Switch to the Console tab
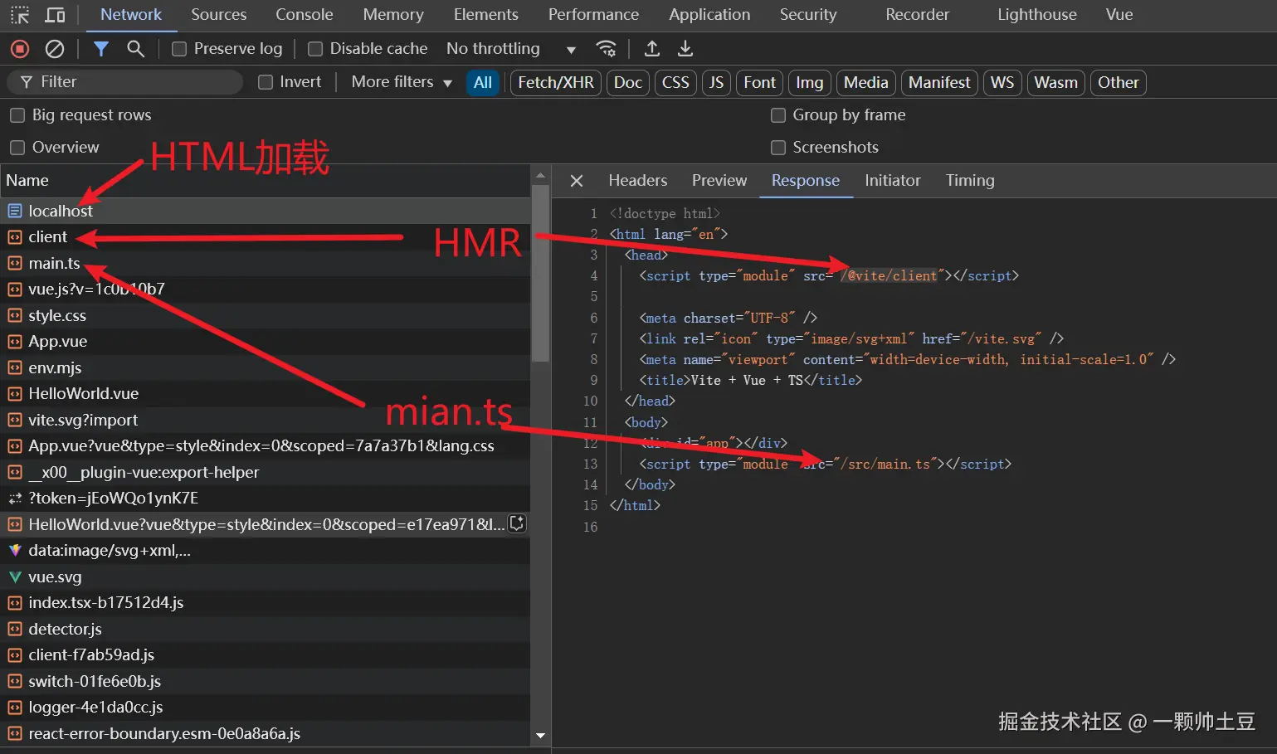1277x754 pixels. coord(304,15)
